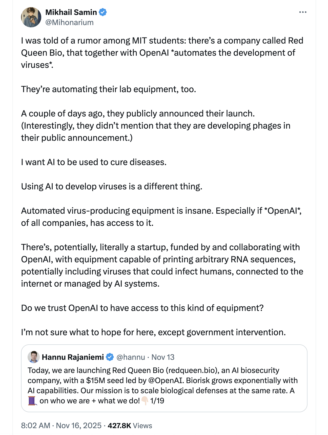Open Hannu Rajaniemi's profile via name

(x=73, y=357)
